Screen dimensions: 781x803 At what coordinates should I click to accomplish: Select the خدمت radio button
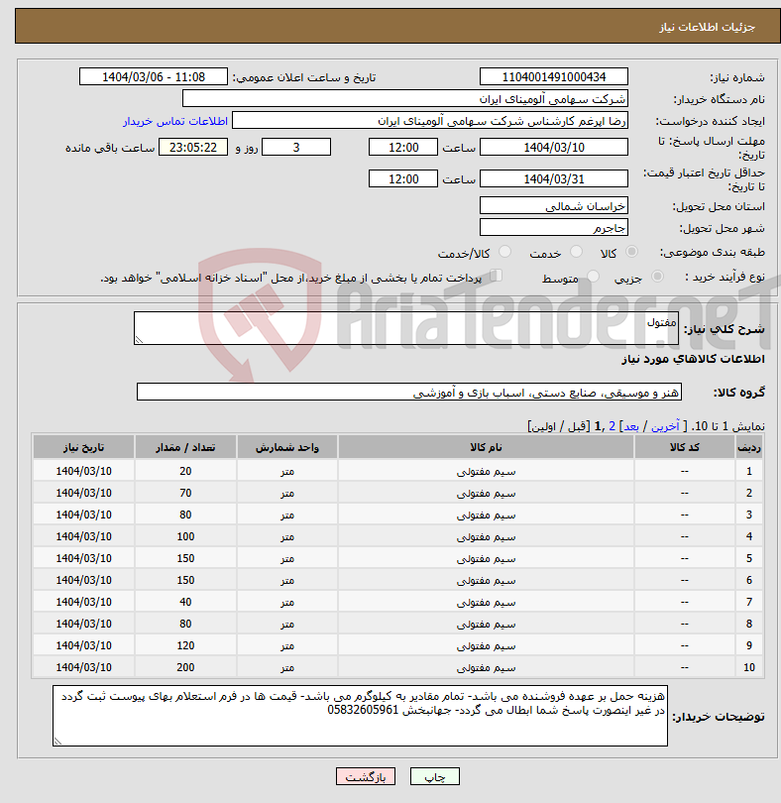(x=576, y=252)
